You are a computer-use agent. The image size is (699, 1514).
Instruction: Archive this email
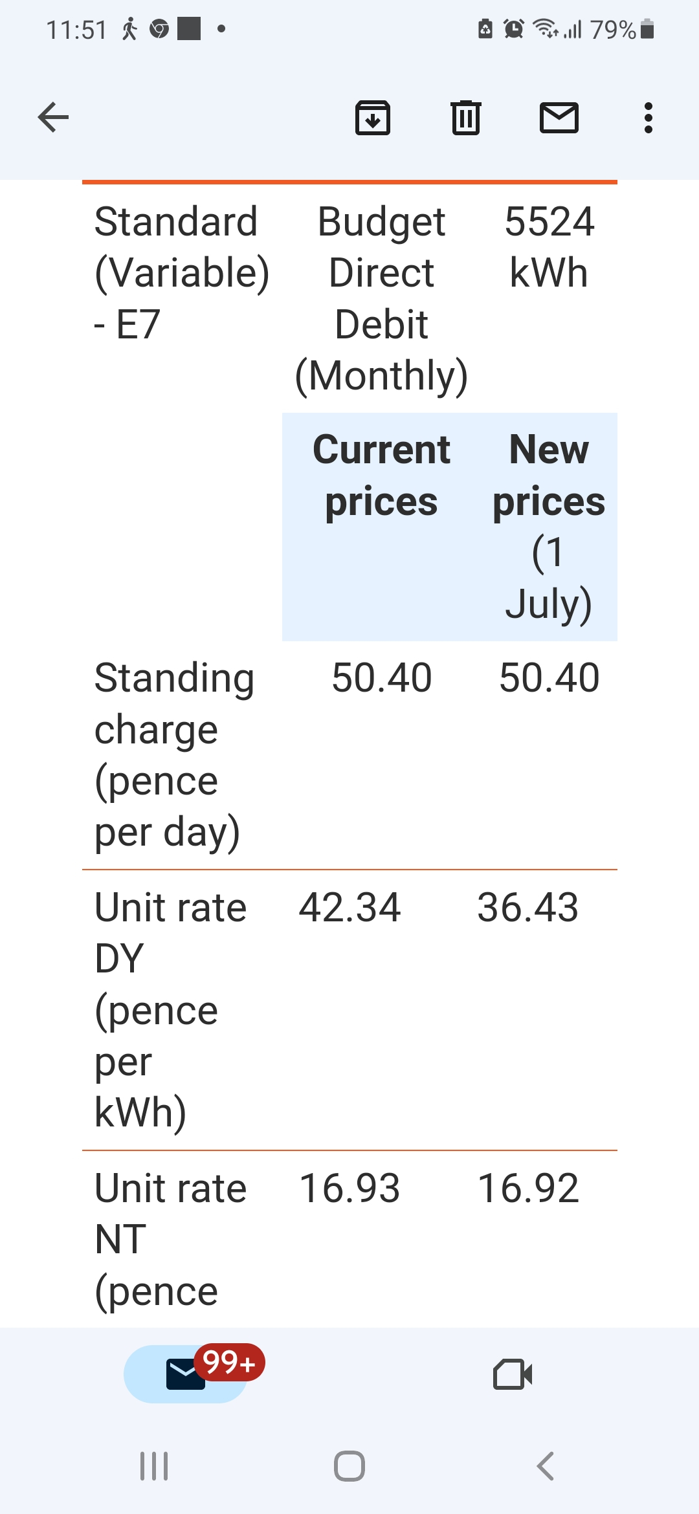(373, 118)
